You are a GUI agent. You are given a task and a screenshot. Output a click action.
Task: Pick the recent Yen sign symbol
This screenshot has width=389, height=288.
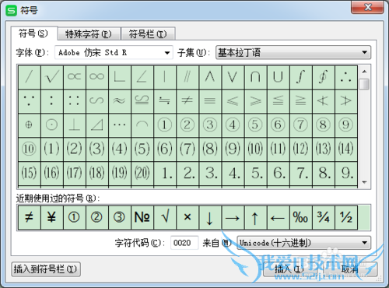[x=52, y=217]
